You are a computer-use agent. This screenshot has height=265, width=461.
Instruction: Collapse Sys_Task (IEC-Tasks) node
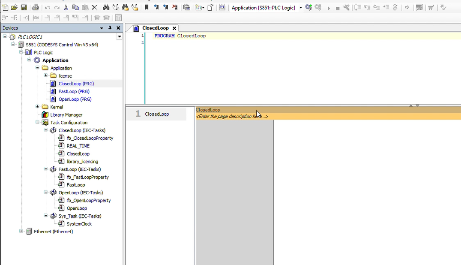[45, 216]
